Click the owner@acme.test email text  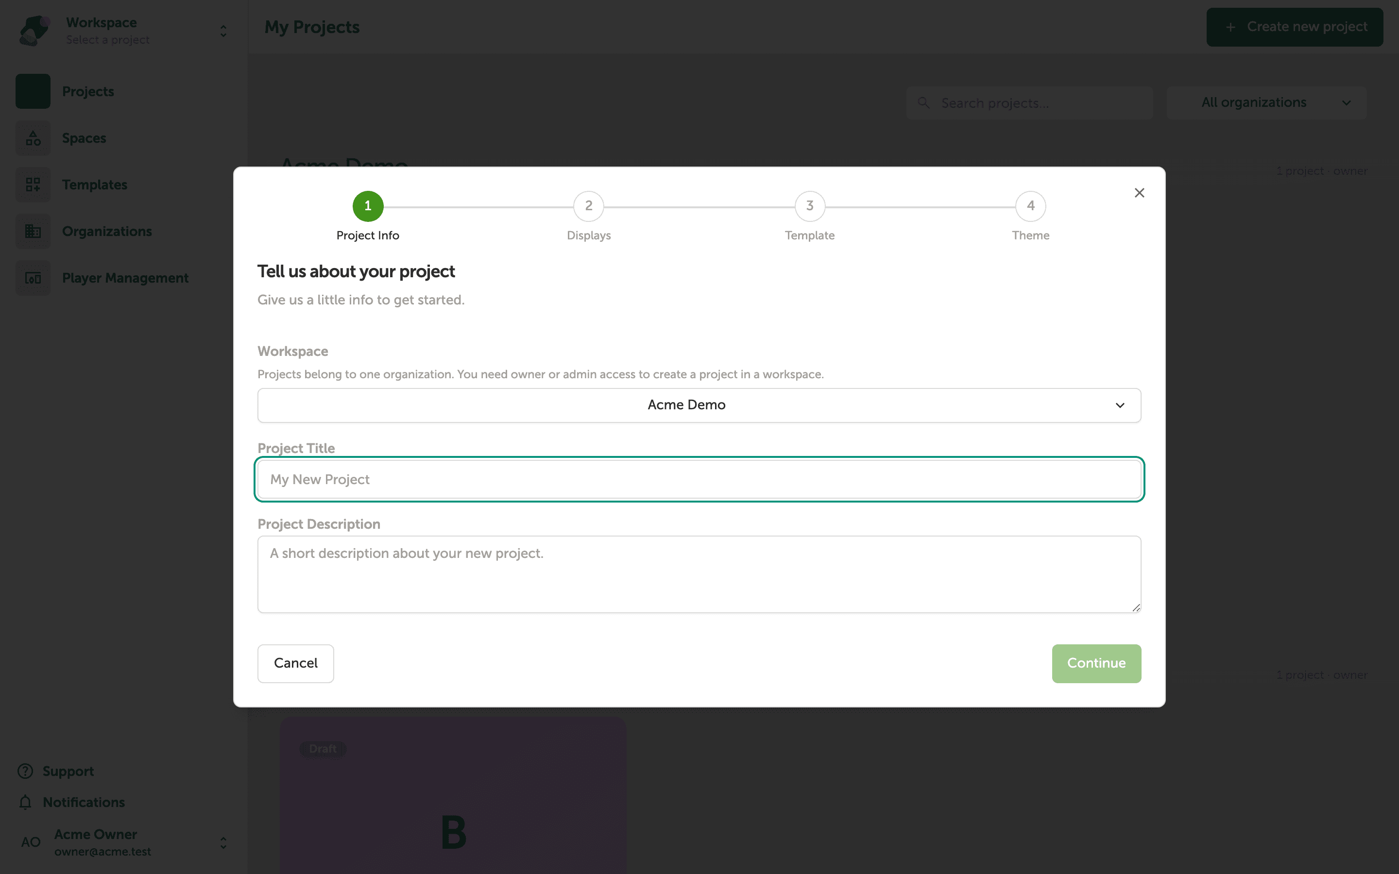click(x=103, y=852)
